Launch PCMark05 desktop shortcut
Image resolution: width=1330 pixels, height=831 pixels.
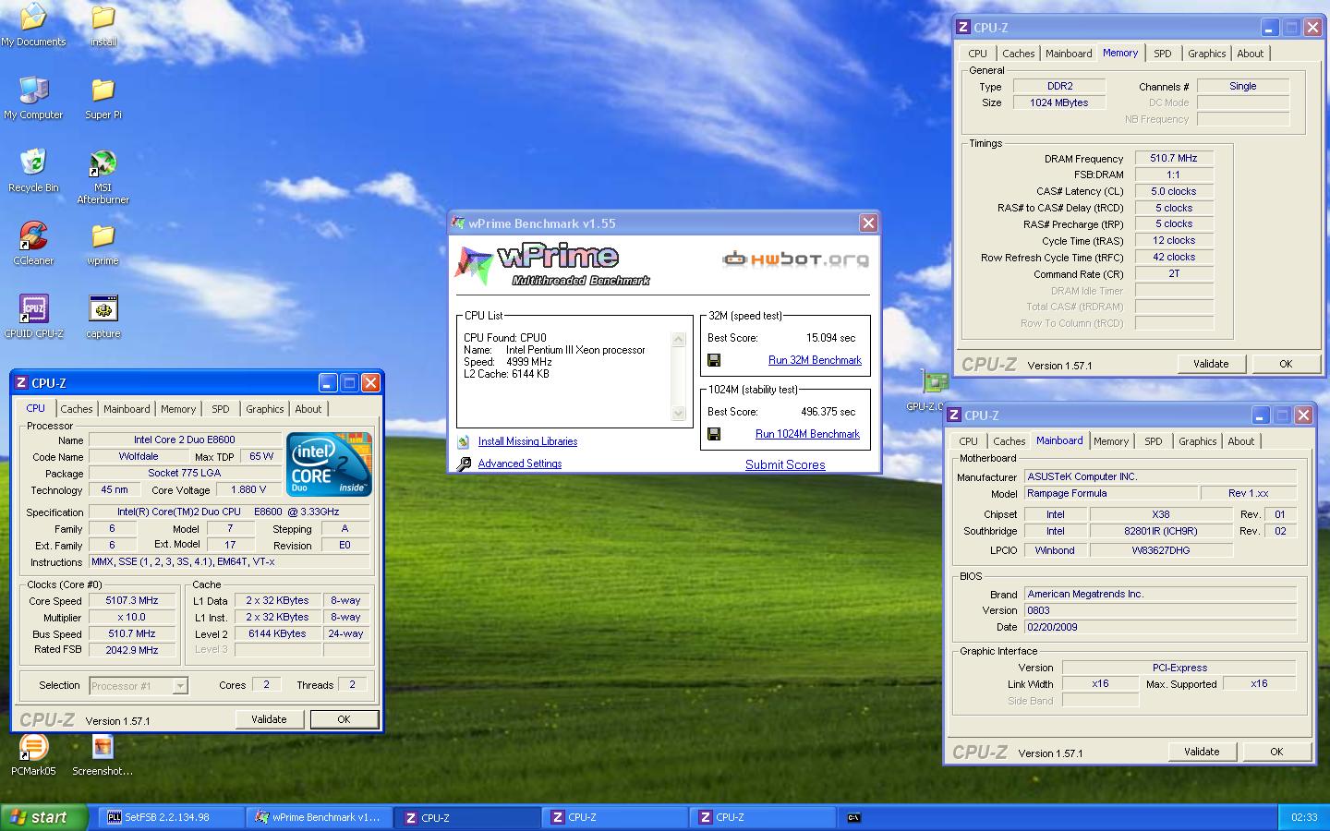(x=33, y=755)
